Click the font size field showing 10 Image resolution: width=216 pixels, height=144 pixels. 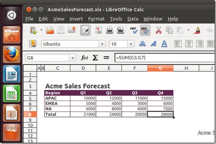point(118,44)
